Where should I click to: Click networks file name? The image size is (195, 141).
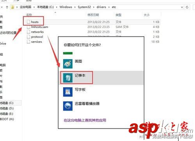point(37,32)
